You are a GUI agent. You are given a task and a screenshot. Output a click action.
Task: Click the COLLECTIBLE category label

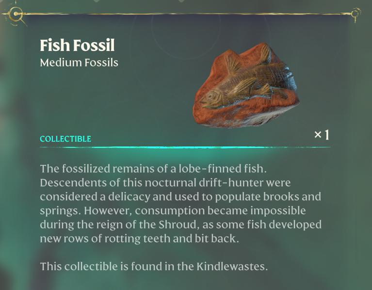point(65,139)
